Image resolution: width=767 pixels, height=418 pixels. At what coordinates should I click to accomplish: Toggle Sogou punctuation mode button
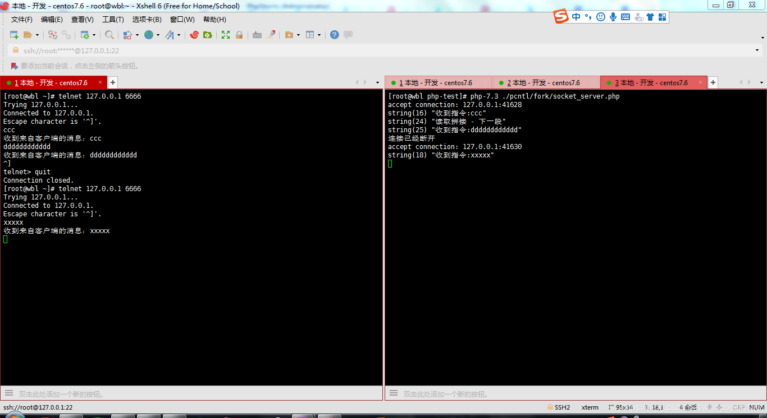[x=588, y=17]
